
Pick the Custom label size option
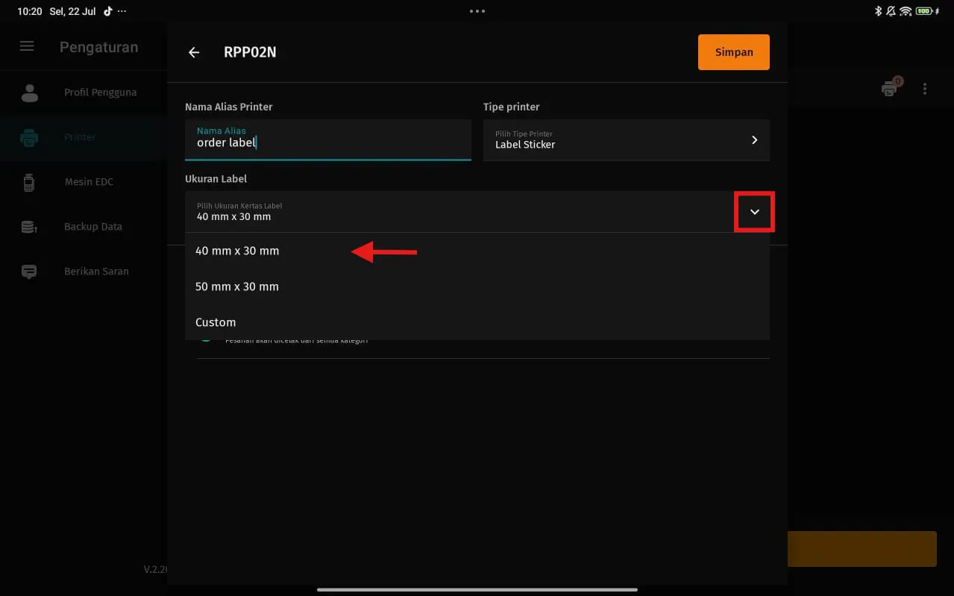tap(216, 323)
